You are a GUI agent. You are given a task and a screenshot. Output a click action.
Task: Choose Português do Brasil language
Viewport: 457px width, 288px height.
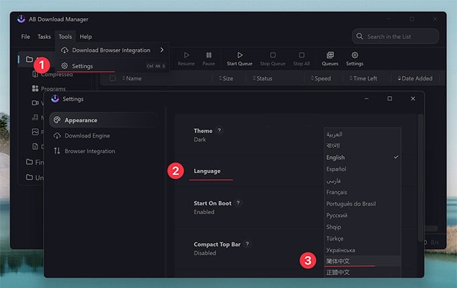point(362,204)
